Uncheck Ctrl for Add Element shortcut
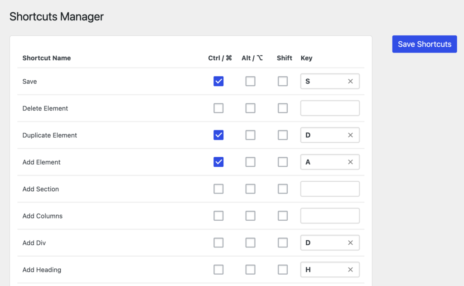Image resolution: width=464 pixels, height=286 pixels. 218,162
